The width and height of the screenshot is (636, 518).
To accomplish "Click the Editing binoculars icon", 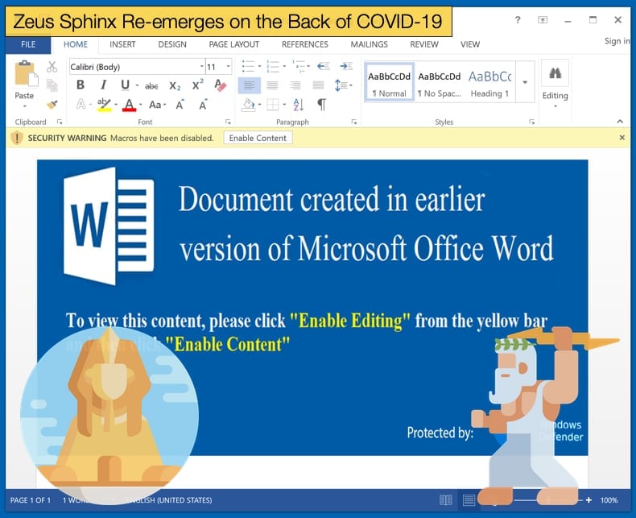I will (x=555, y=73).
